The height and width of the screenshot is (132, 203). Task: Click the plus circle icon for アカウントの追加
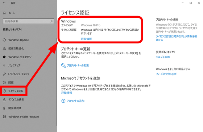(63, 101)
